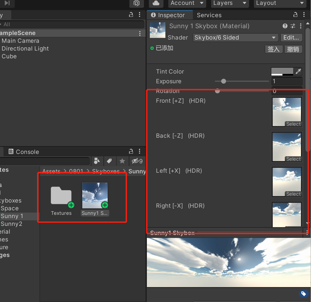311x302 pixels.
Task: Click the Search by Type icon
Action: [x=97, y=161]
